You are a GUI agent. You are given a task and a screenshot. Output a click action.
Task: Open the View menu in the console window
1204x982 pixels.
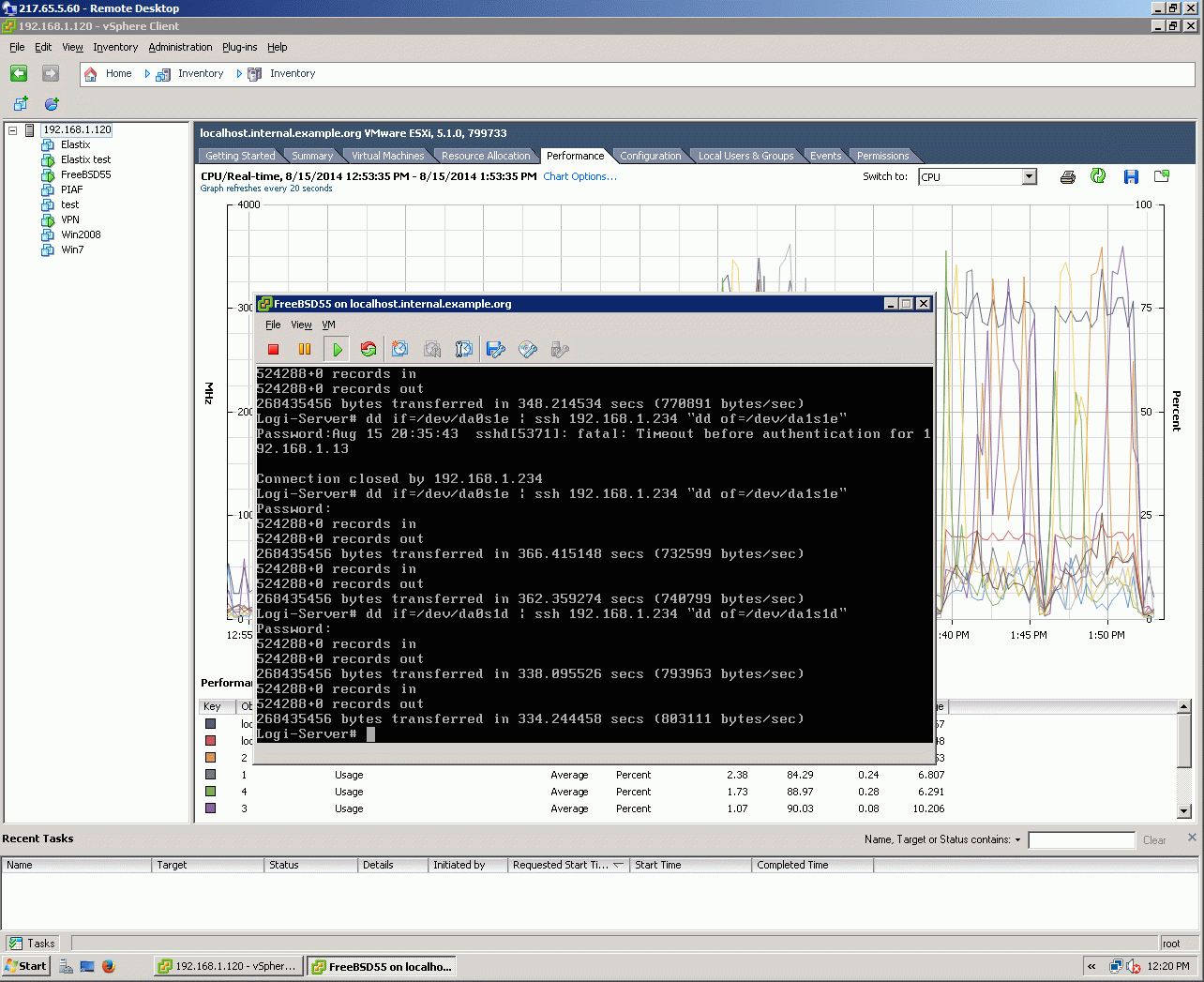pyautogui.click(x=301, y=325)
